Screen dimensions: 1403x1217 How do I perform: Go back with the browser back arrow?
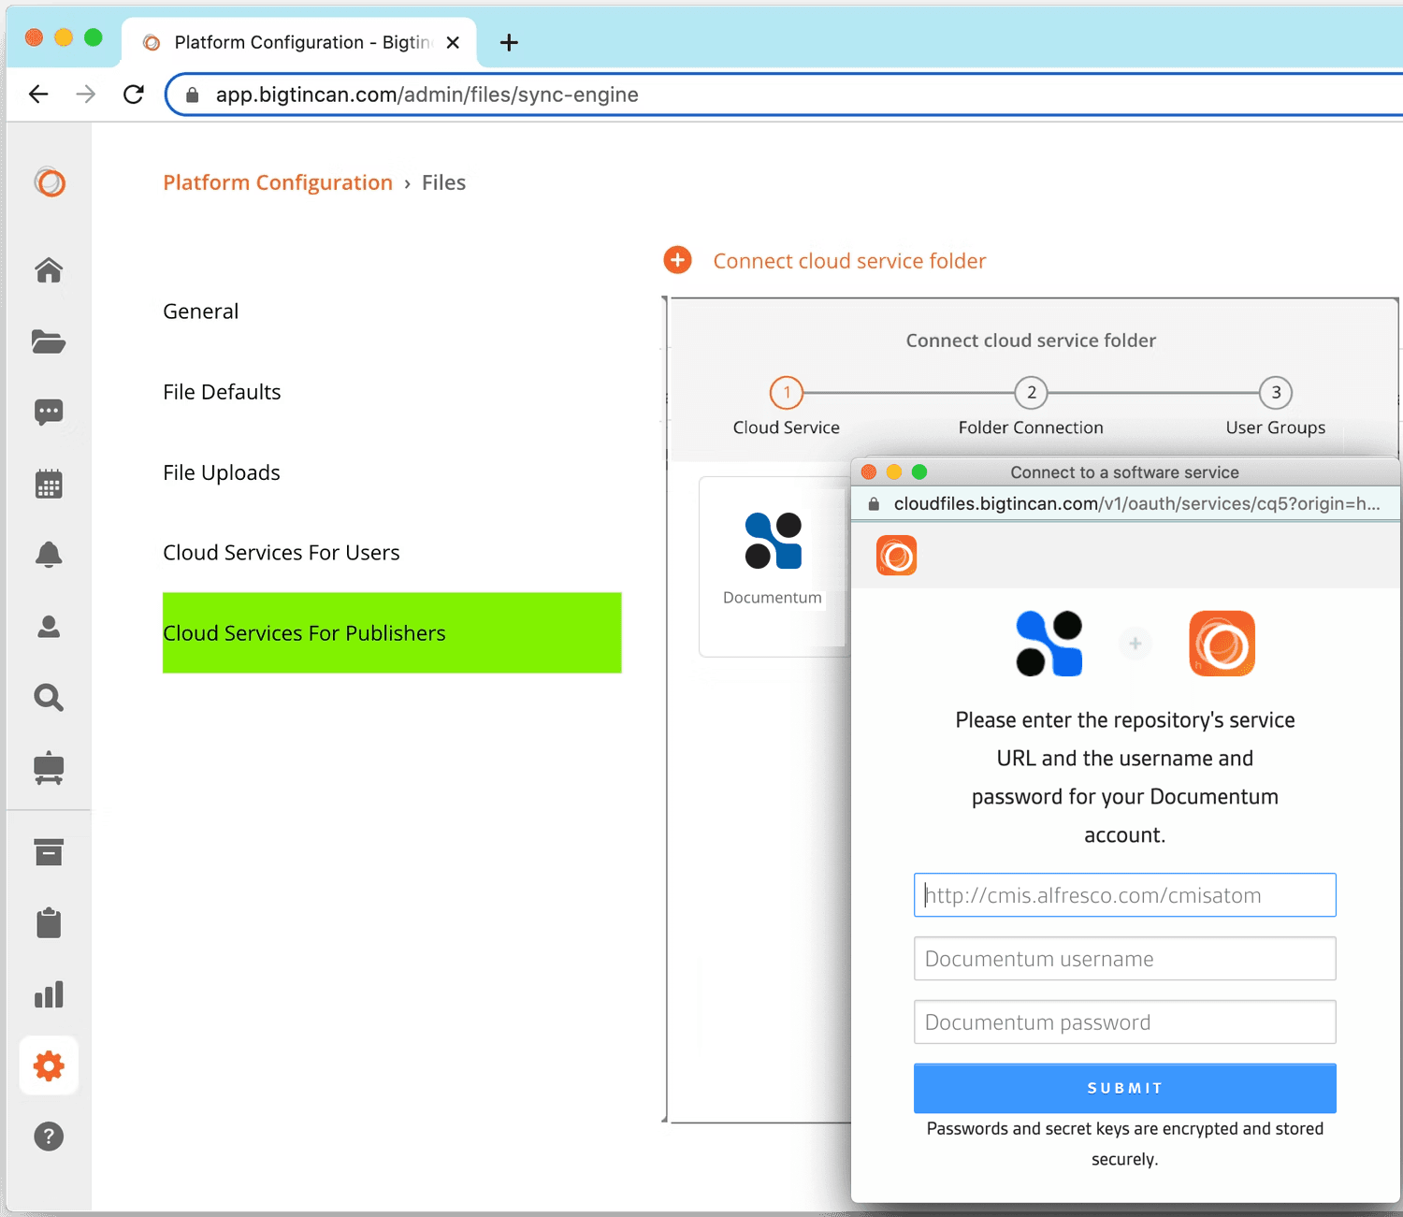[x=38, y=94]
